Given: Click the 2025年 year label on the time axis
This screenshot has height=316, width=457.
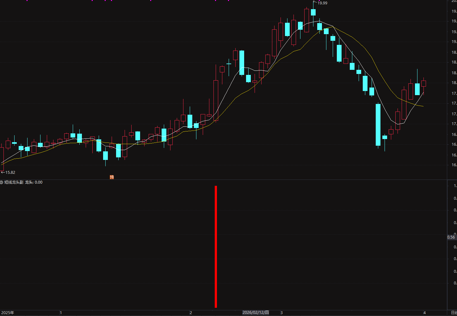Looking at the screenshot, I should 8,313.
